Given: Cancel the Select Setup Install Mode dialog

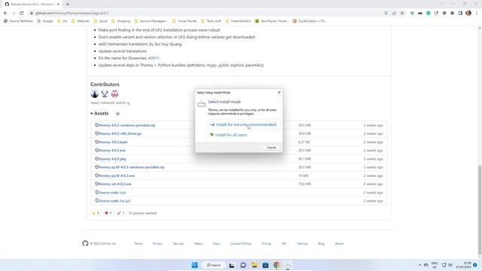Looking at the screenshot, I should [271, 148].
